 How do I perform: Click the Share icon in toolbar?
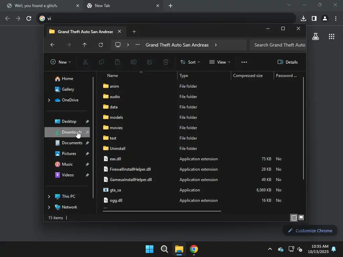(x=150, y=62)
